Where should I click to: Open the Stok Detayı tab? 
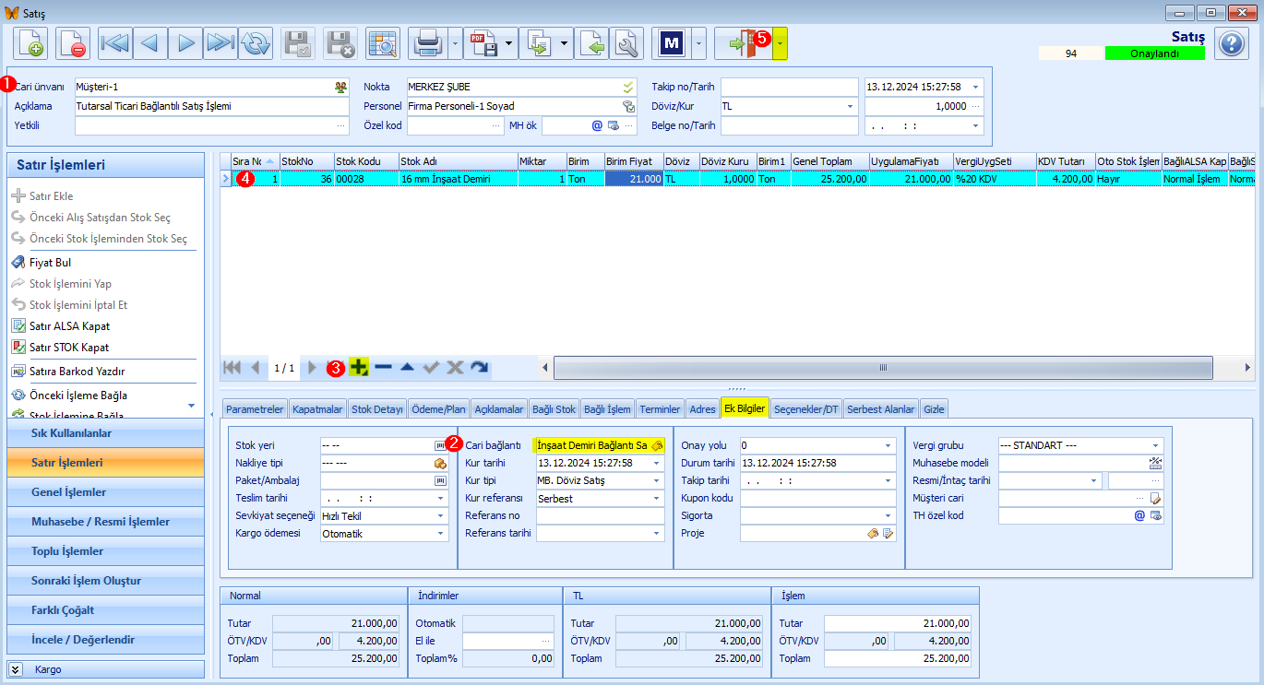pos(377,408)
